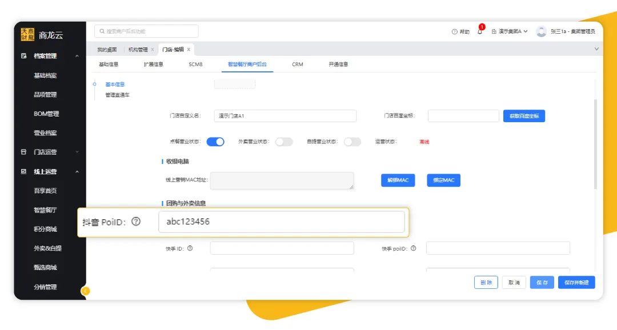
Task: Click the help icon beside 抖音 PoiID
Action: pos(136,222)
